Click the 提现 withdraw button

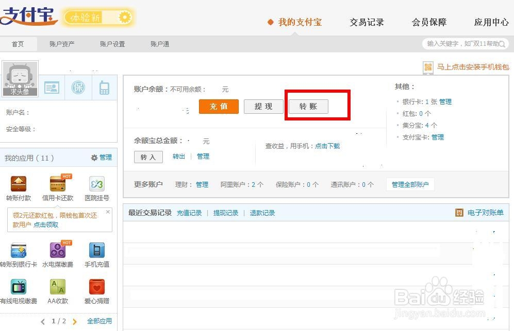pos(263,107)
